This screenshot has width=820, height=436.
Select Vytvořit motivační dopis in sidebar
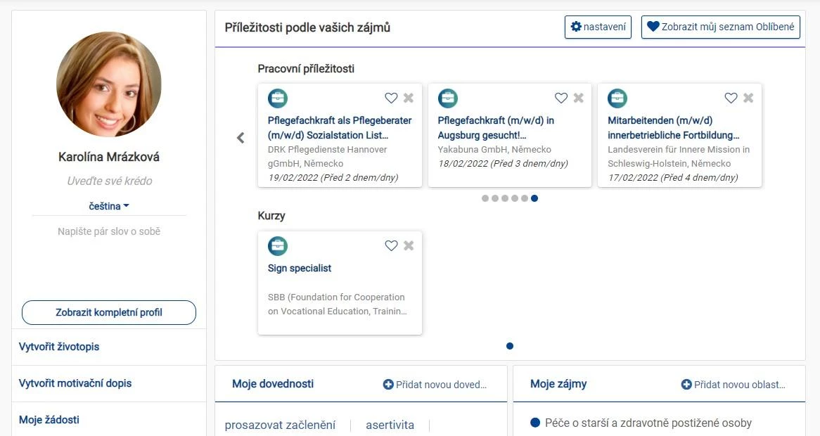point(75,383)
